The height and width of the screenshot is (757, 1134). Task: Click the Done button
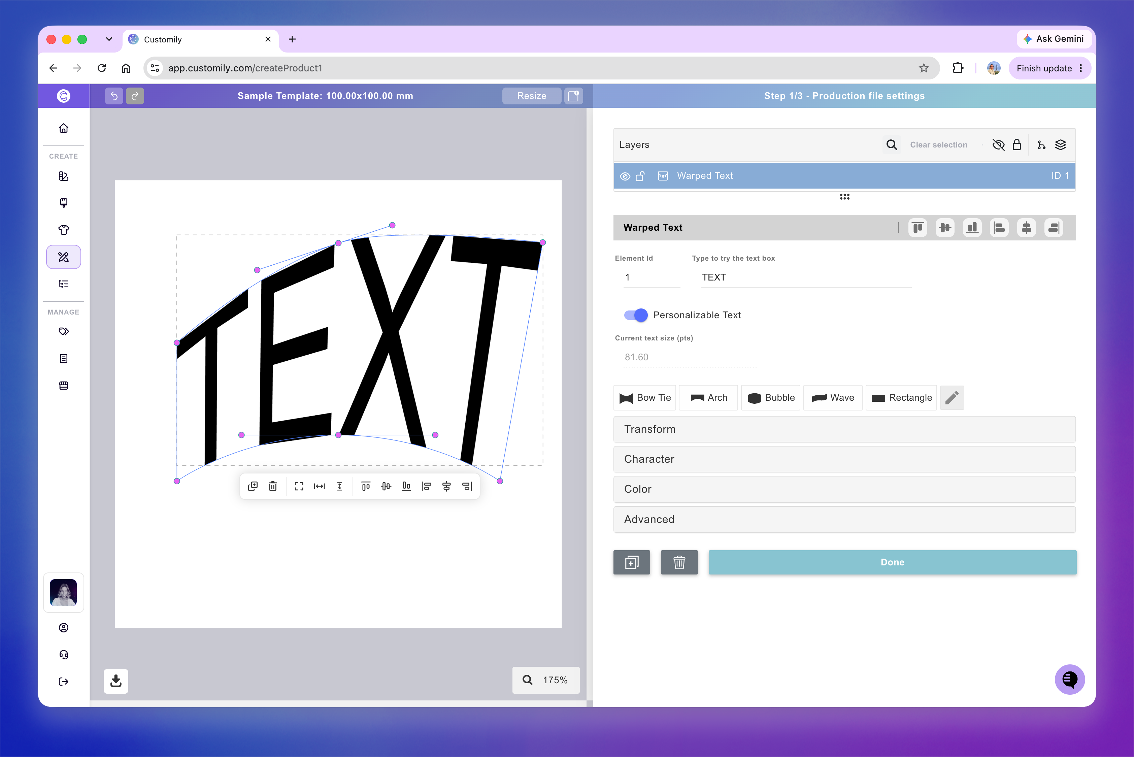tap(892, 562)
